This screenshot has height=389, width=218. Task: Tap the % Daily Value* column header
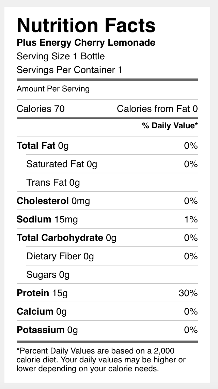click(x=170, y=126)
